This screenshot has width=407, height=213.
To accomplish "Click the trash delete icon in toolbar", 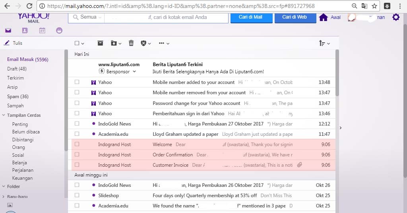I will [x=131, y=43].
